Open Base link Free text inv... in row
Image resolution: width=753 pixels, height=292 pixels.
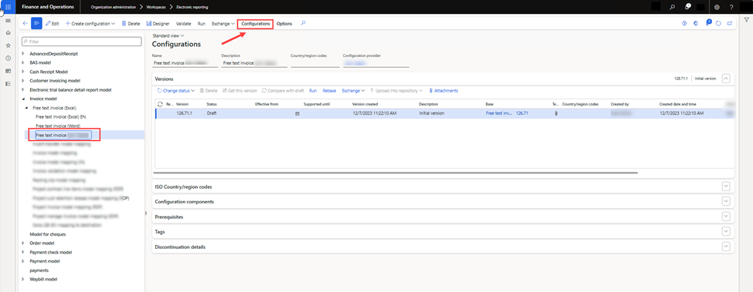point(499,113)
